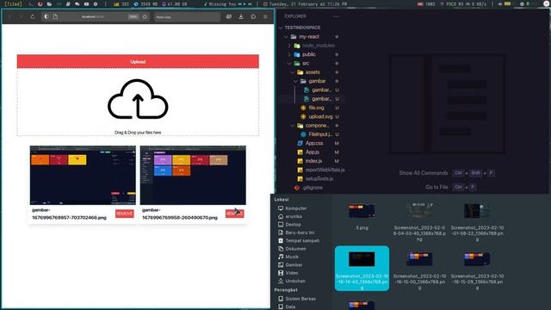The image size is (551, 310).
Task: Open the arunika home location
Action: pos(294,216)
